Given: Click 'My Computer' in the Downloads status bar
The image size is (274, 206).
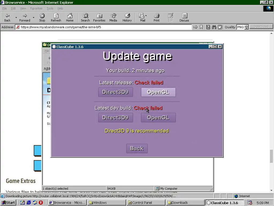Looking at the screenshot, I should (169, 189).
